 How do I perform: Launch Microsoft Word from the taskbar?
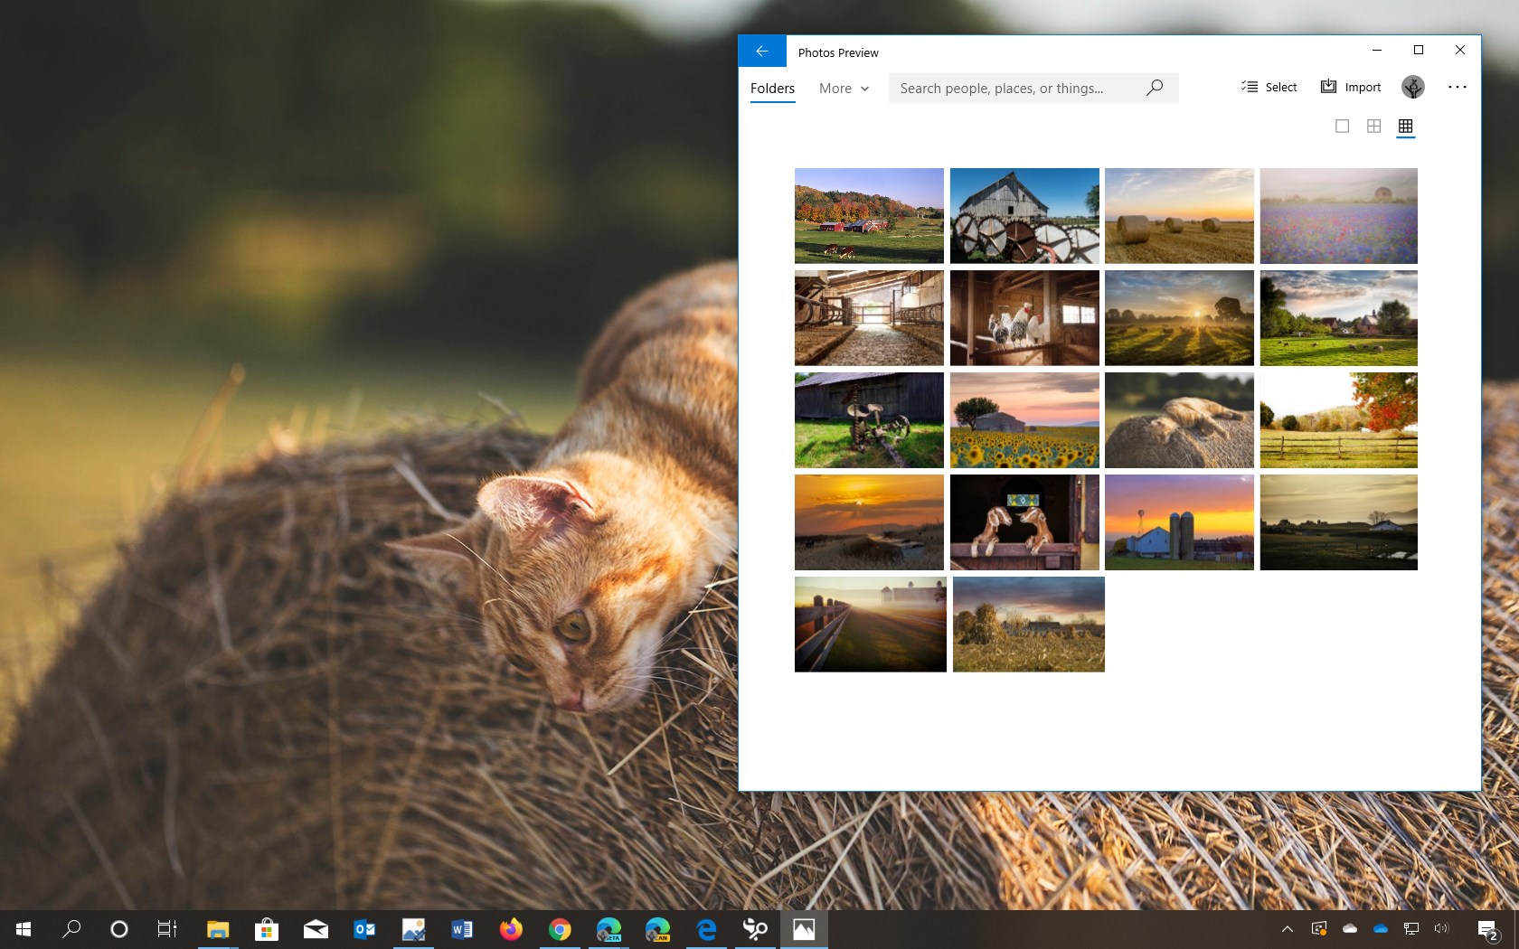(462, 929)
